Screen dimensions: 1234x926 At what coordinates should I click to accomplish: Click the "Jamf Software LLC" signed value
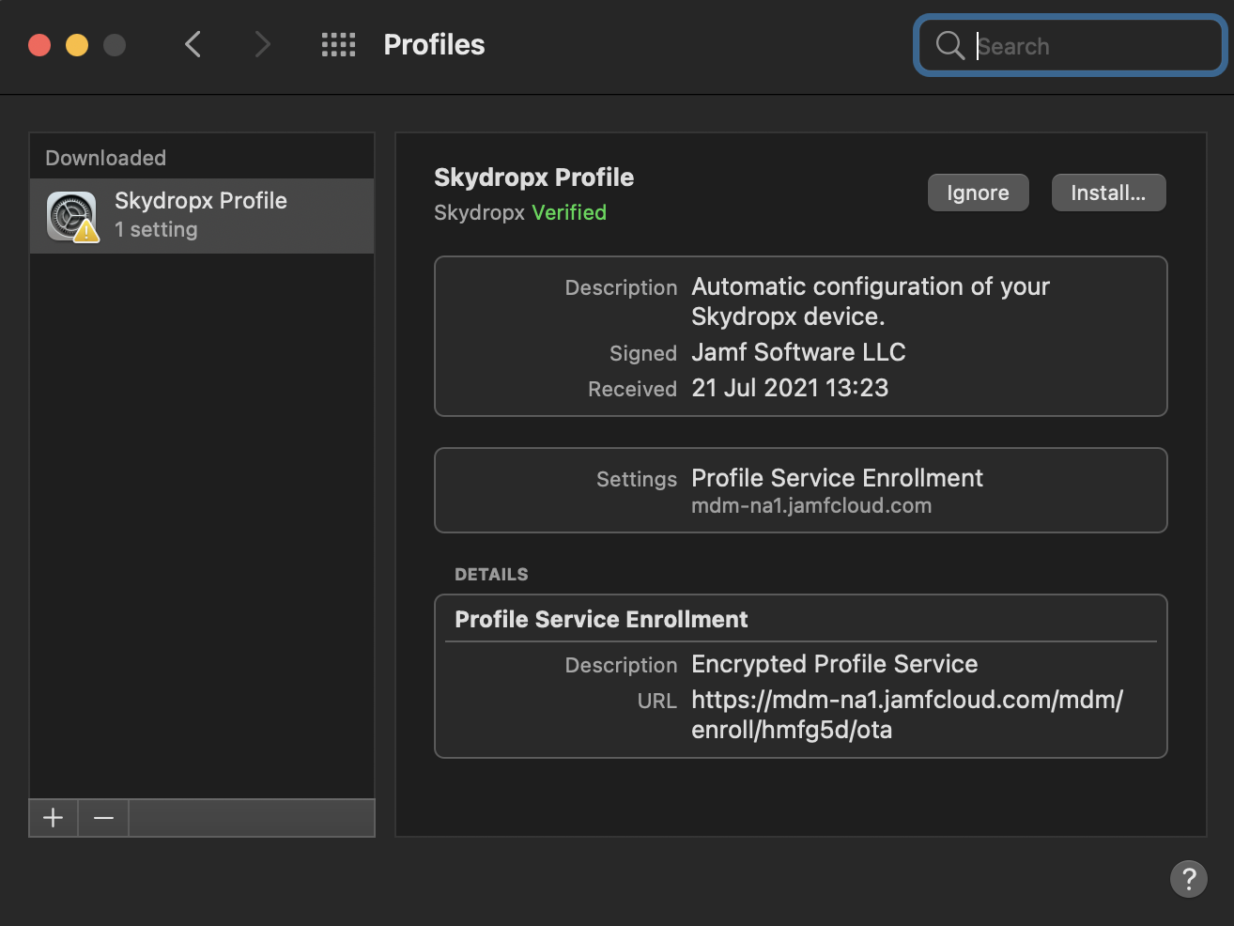click(798, 352)
